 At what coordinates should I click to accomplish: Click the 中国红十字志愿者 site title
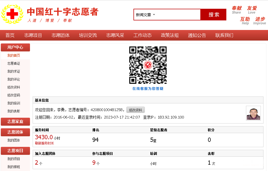63,12
